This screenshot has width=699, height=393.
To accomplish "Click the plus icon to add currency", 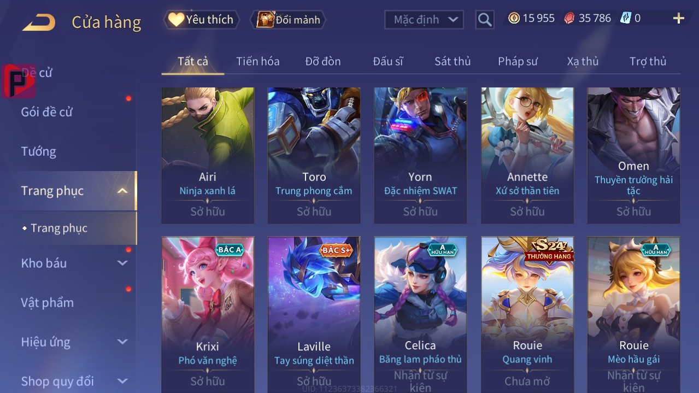I will coord(679,19).
